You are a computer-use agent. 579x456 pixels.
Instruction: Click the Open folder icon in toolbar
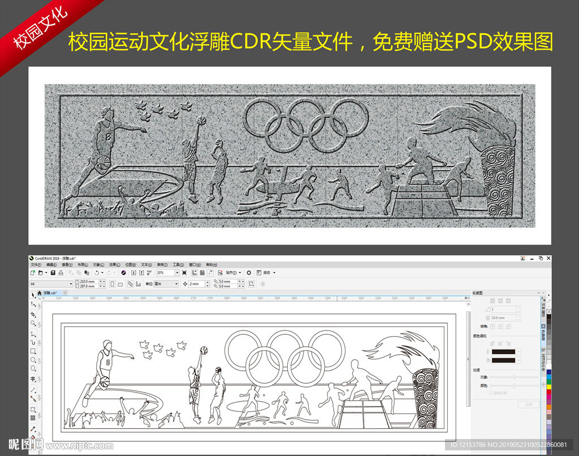pos(41,273)
